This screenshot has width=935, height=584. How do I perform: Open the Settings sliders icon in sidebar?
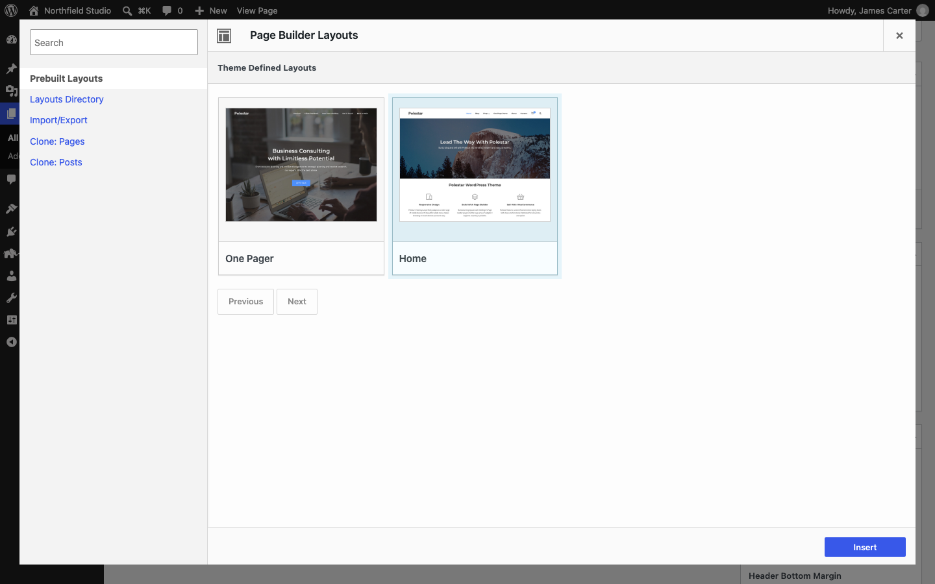11,320
